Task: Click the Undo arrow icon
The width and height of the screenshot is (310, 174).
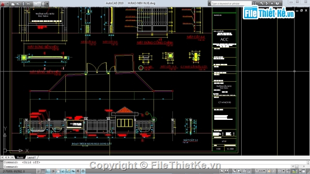Action: pyautogui.click(x=29, y=4)
